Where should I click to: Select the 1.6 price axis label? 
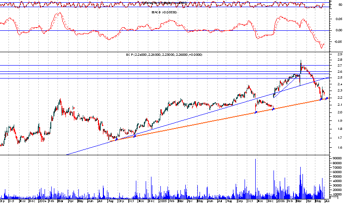pyautogui.click(x=340, y=148)
